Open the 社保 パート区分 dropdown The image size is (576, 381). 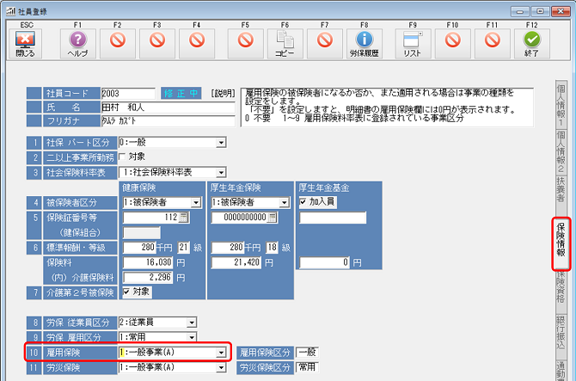221,143
